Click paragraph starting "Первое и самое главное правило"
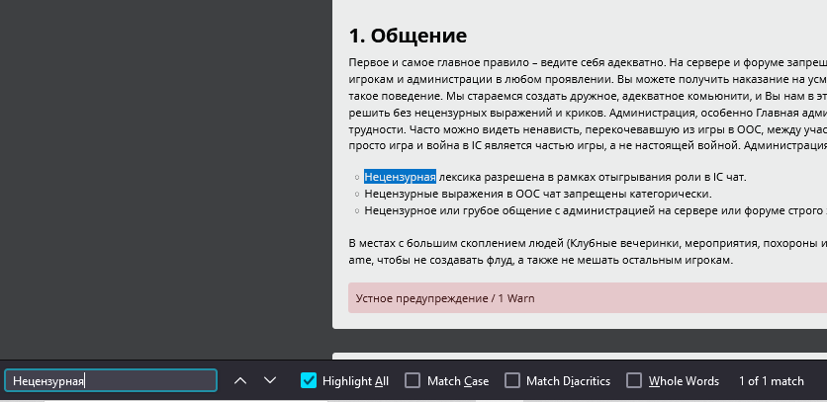 pos(584,61)
